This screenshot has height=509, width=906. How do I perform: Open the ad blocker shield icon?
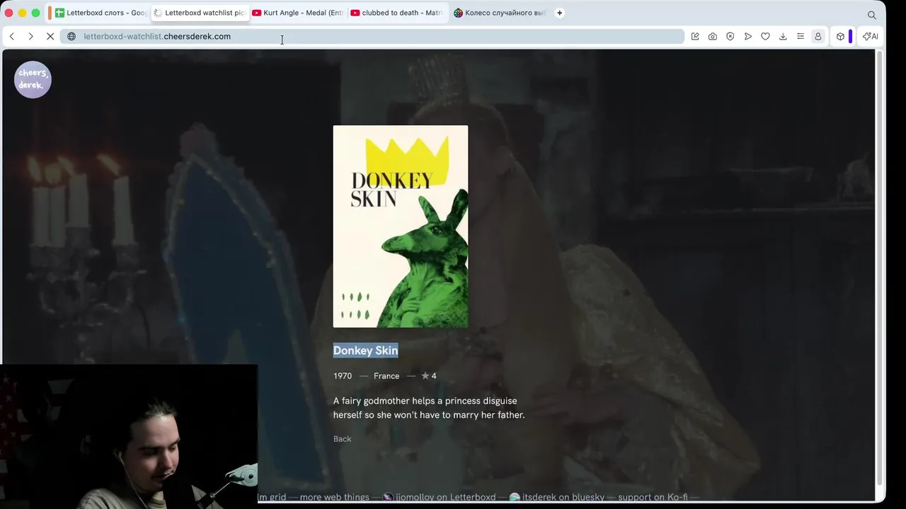point(730,36)
